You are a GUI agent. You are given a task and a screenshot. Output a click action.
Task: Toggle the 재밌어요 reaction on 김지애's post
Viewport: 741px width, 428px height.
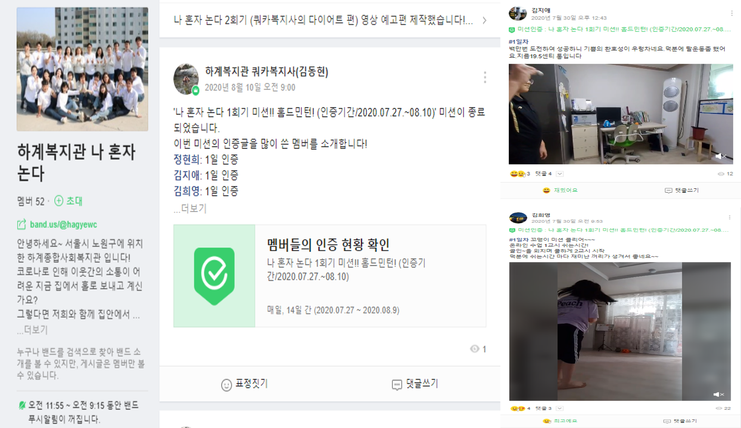click(560, 190)
